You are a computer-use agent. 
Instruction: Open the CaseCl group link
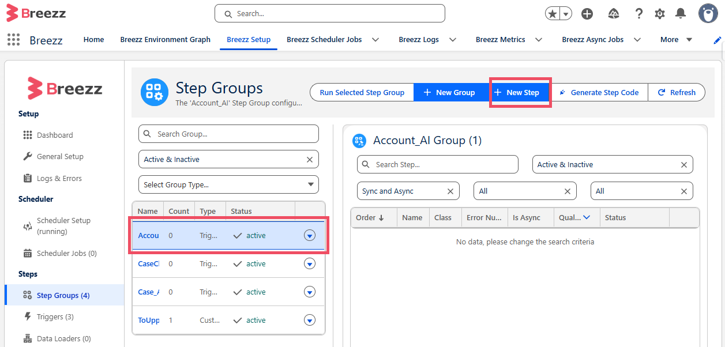tap(149, 263)
